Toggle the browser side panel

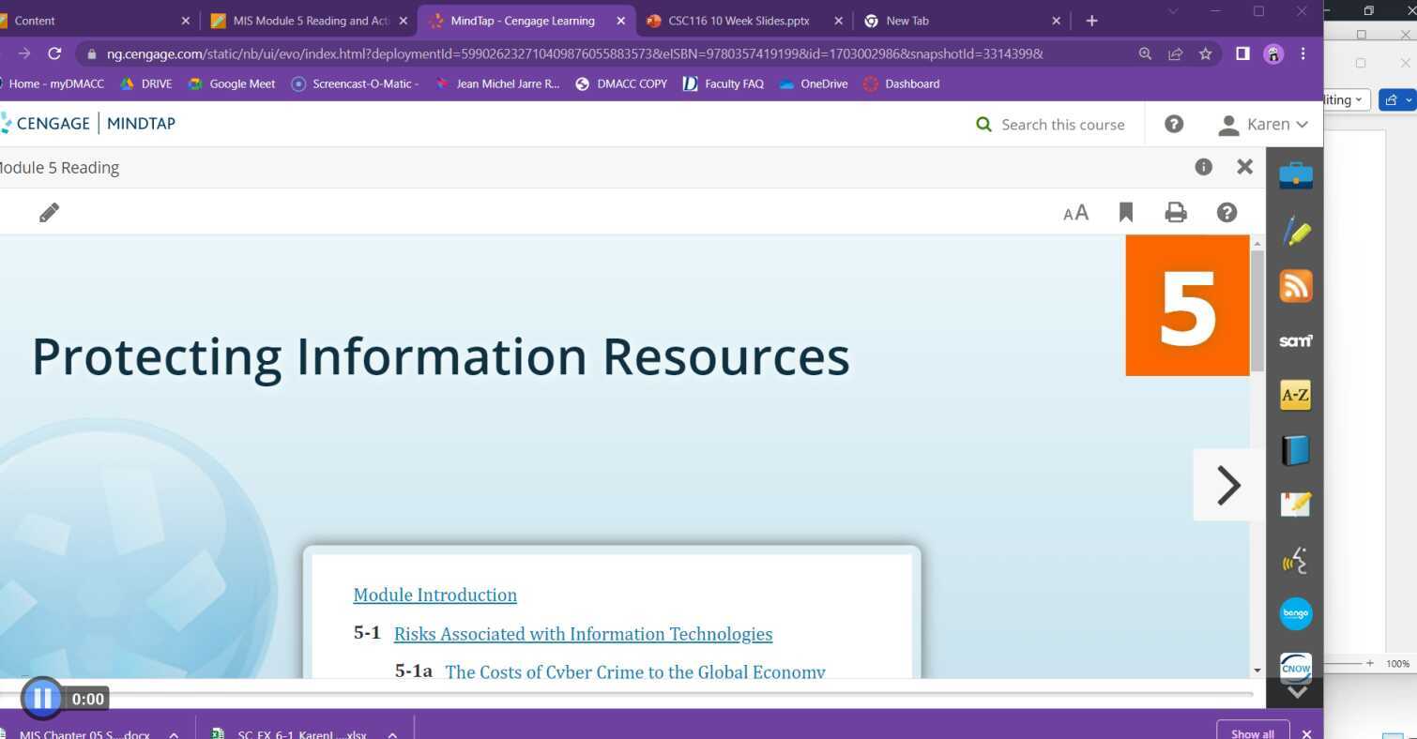click(x=1242, y=53)
